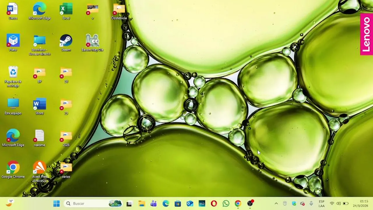The width and height of the screenshot is (373, 210).
Task: Select the Escritorio - Acceso directo shortcut
Action: (x=40, y=45)
